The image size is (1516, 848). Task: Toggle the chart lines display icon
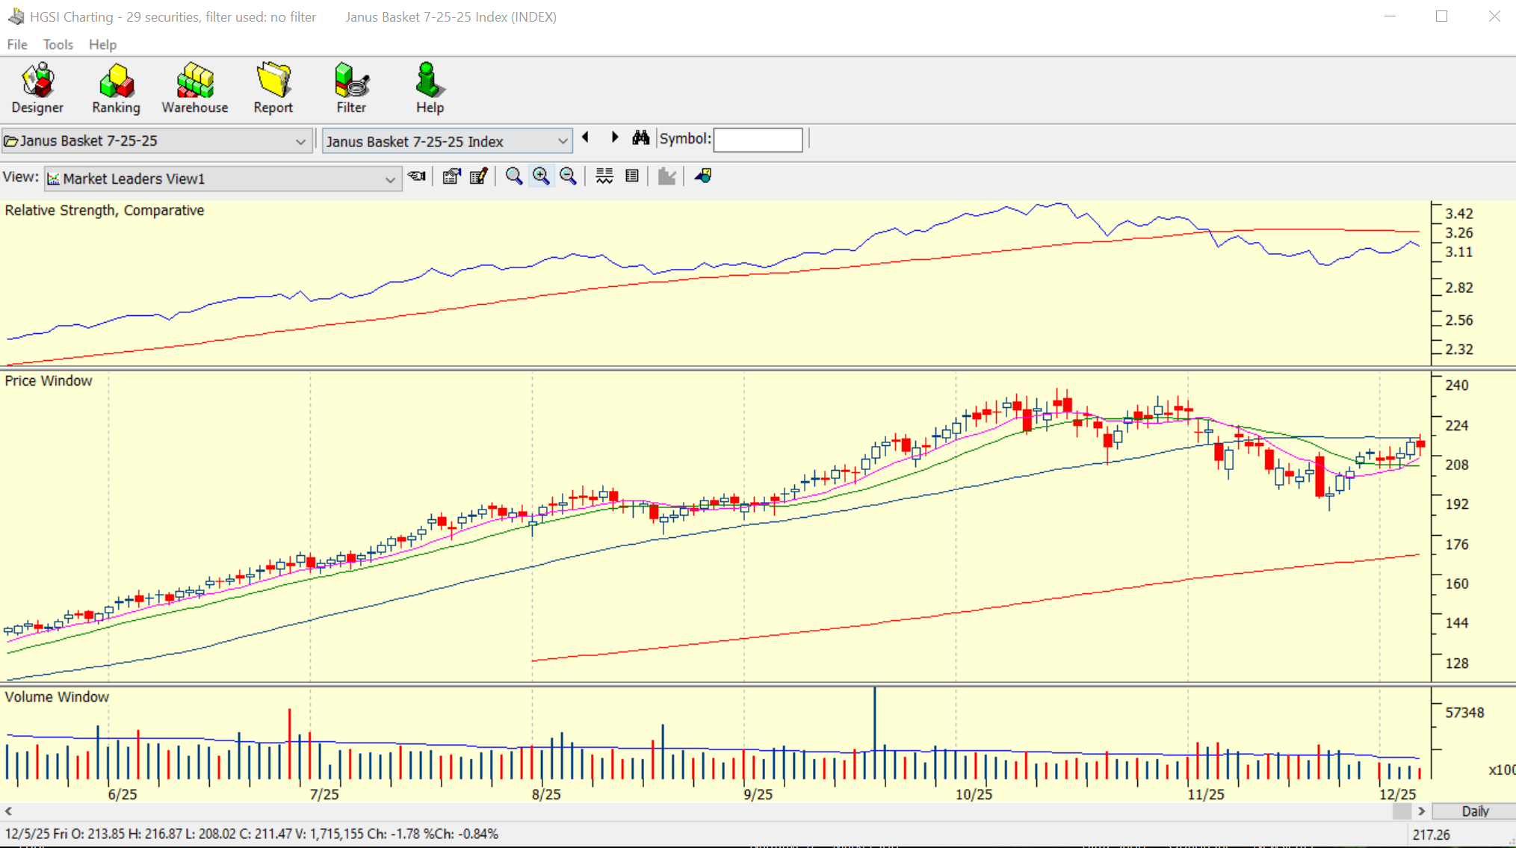604,176
